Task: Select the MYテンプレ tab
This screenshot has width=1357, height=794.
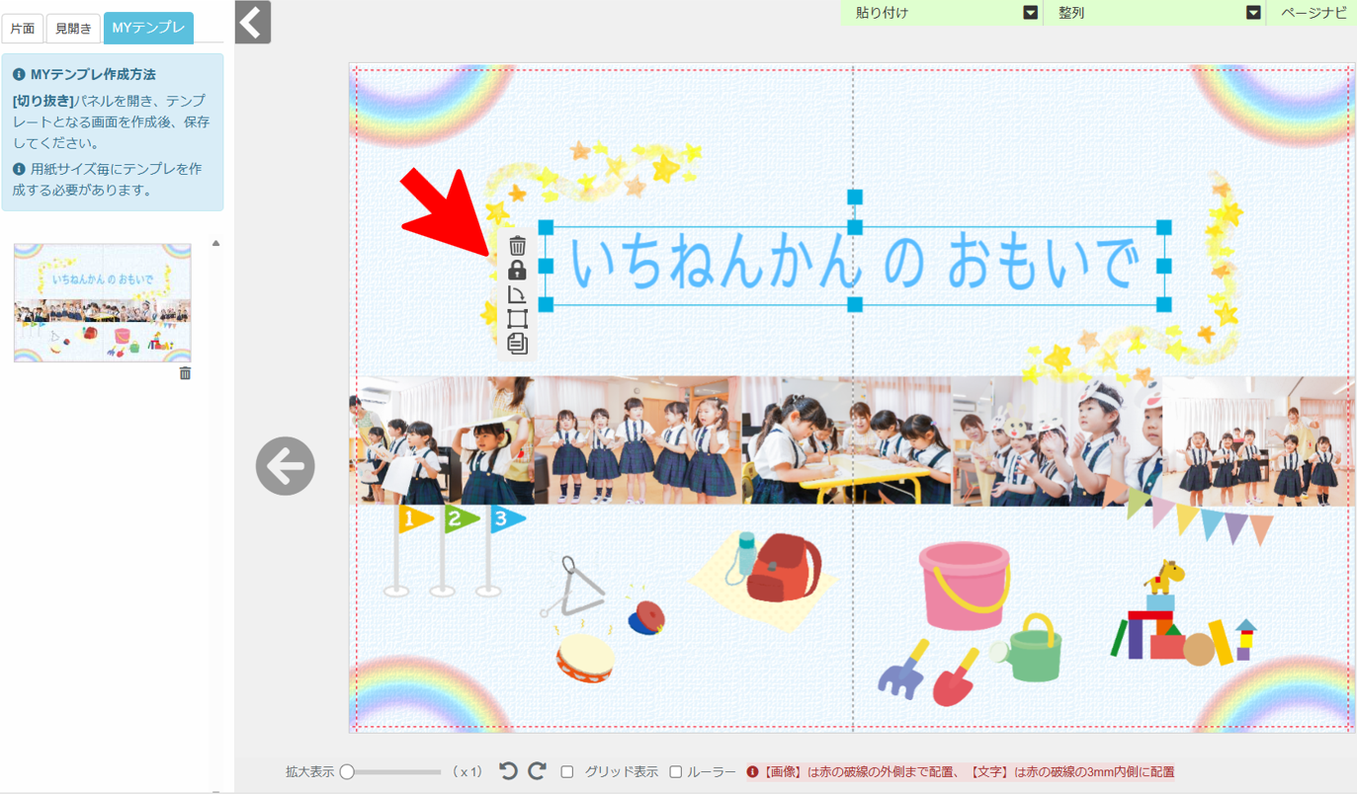Action: (148, 28)
